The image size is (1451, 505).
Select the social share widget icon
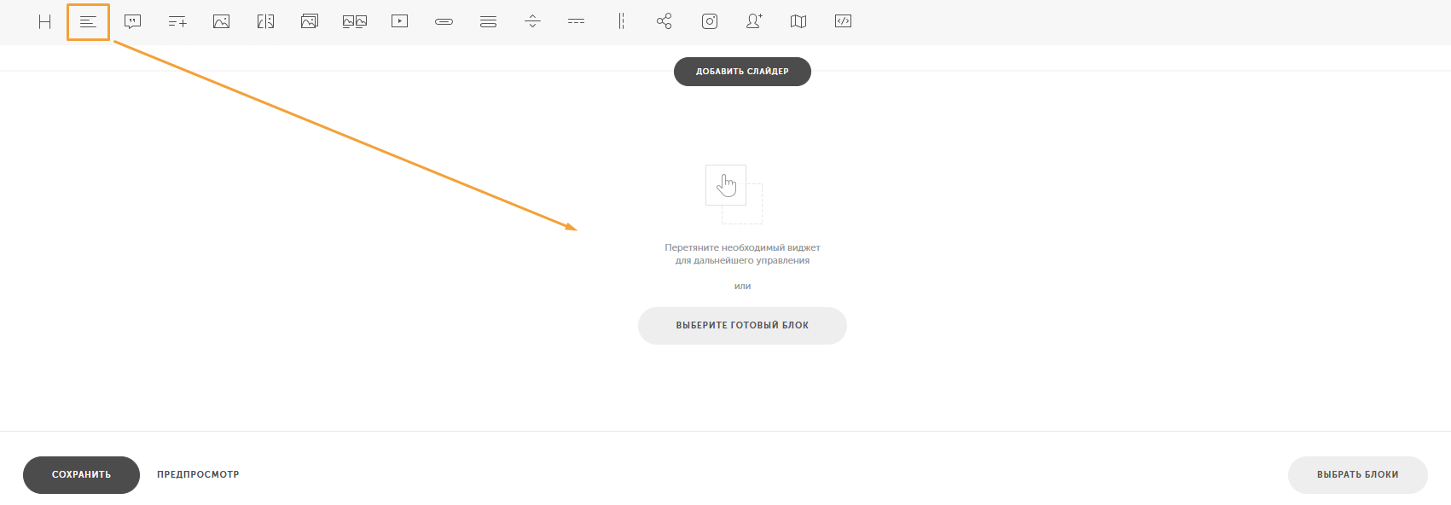[665, 21]
